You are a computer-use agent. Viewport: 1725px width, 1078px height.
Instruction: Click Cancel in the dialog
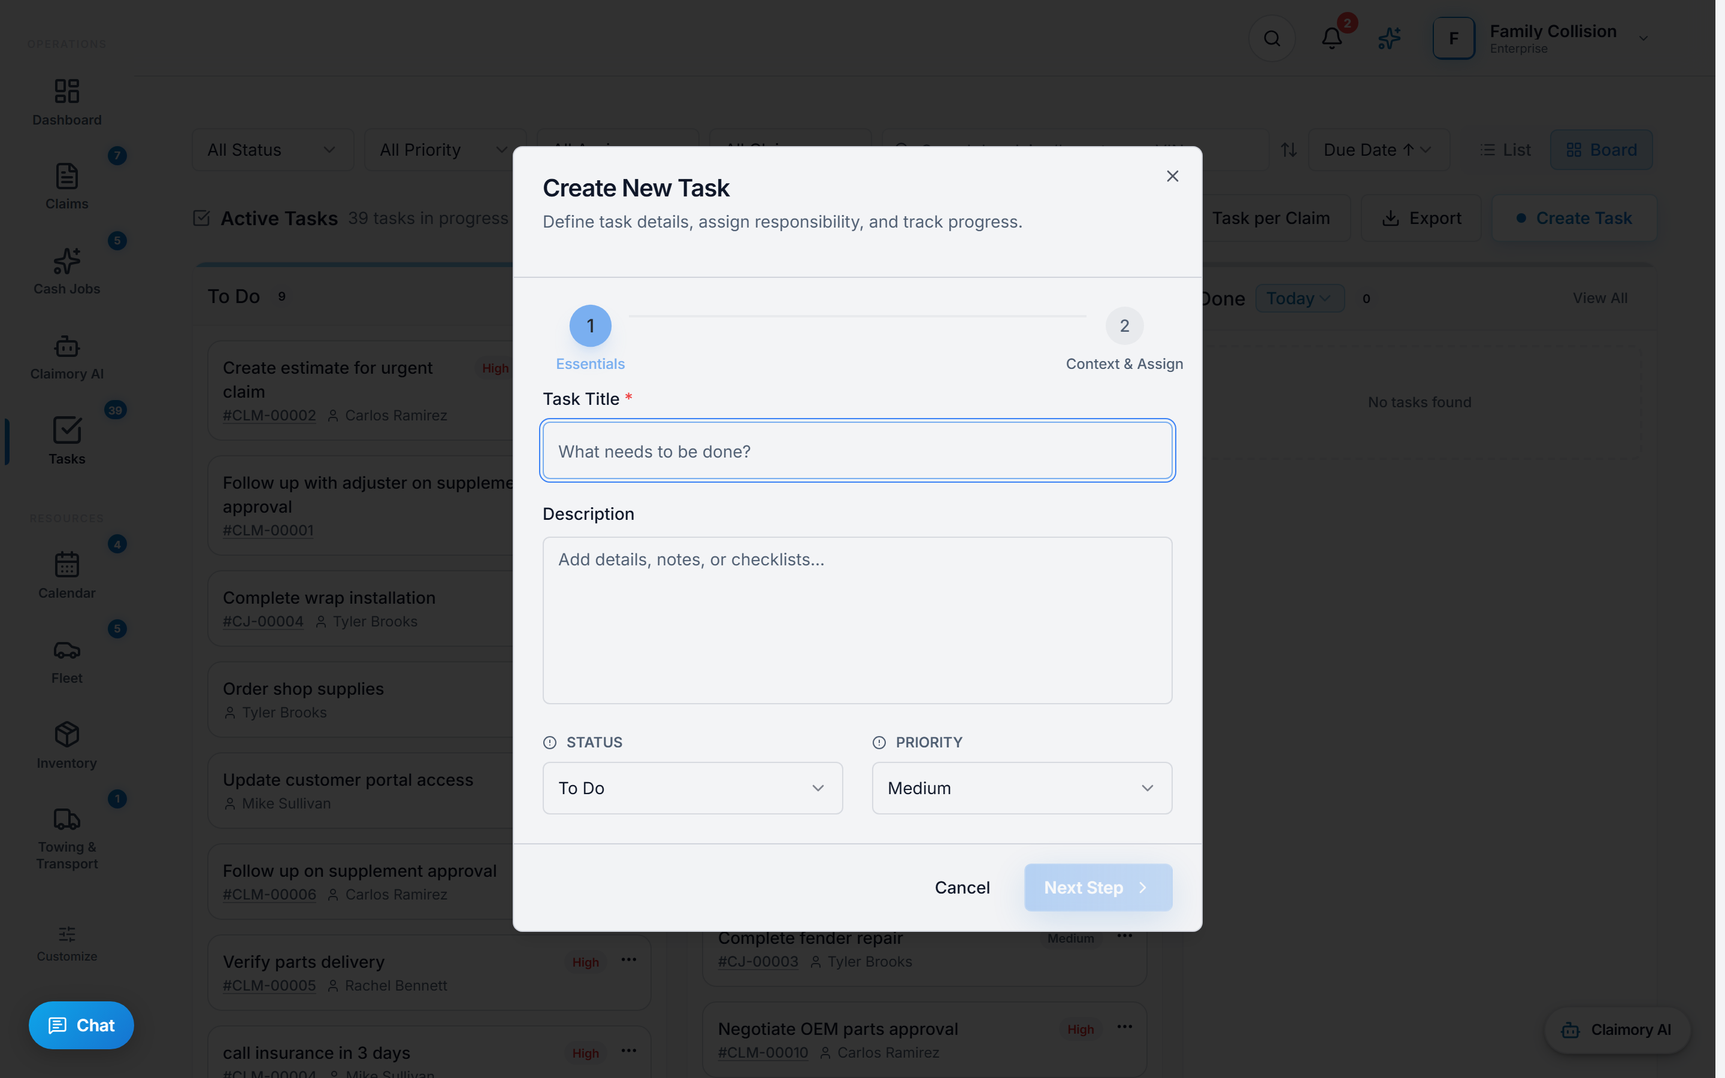tap(961, 887)
